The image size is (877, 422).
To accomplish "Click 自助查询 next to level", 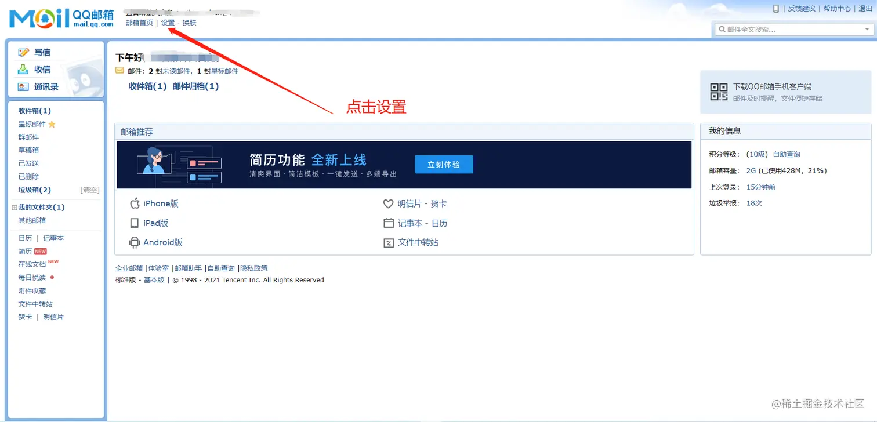I will 787,154.
